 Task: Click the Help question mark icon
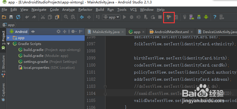(x=215, y=17)
